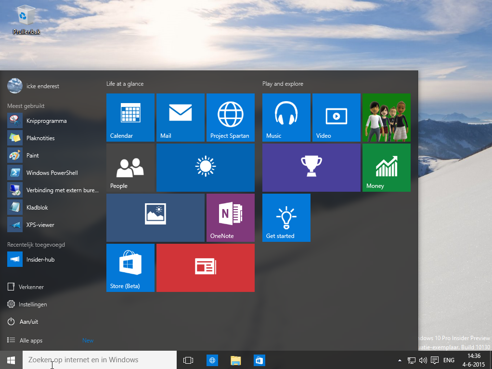Launch Windows PowerShell from the list

click(x=52, y=173)
